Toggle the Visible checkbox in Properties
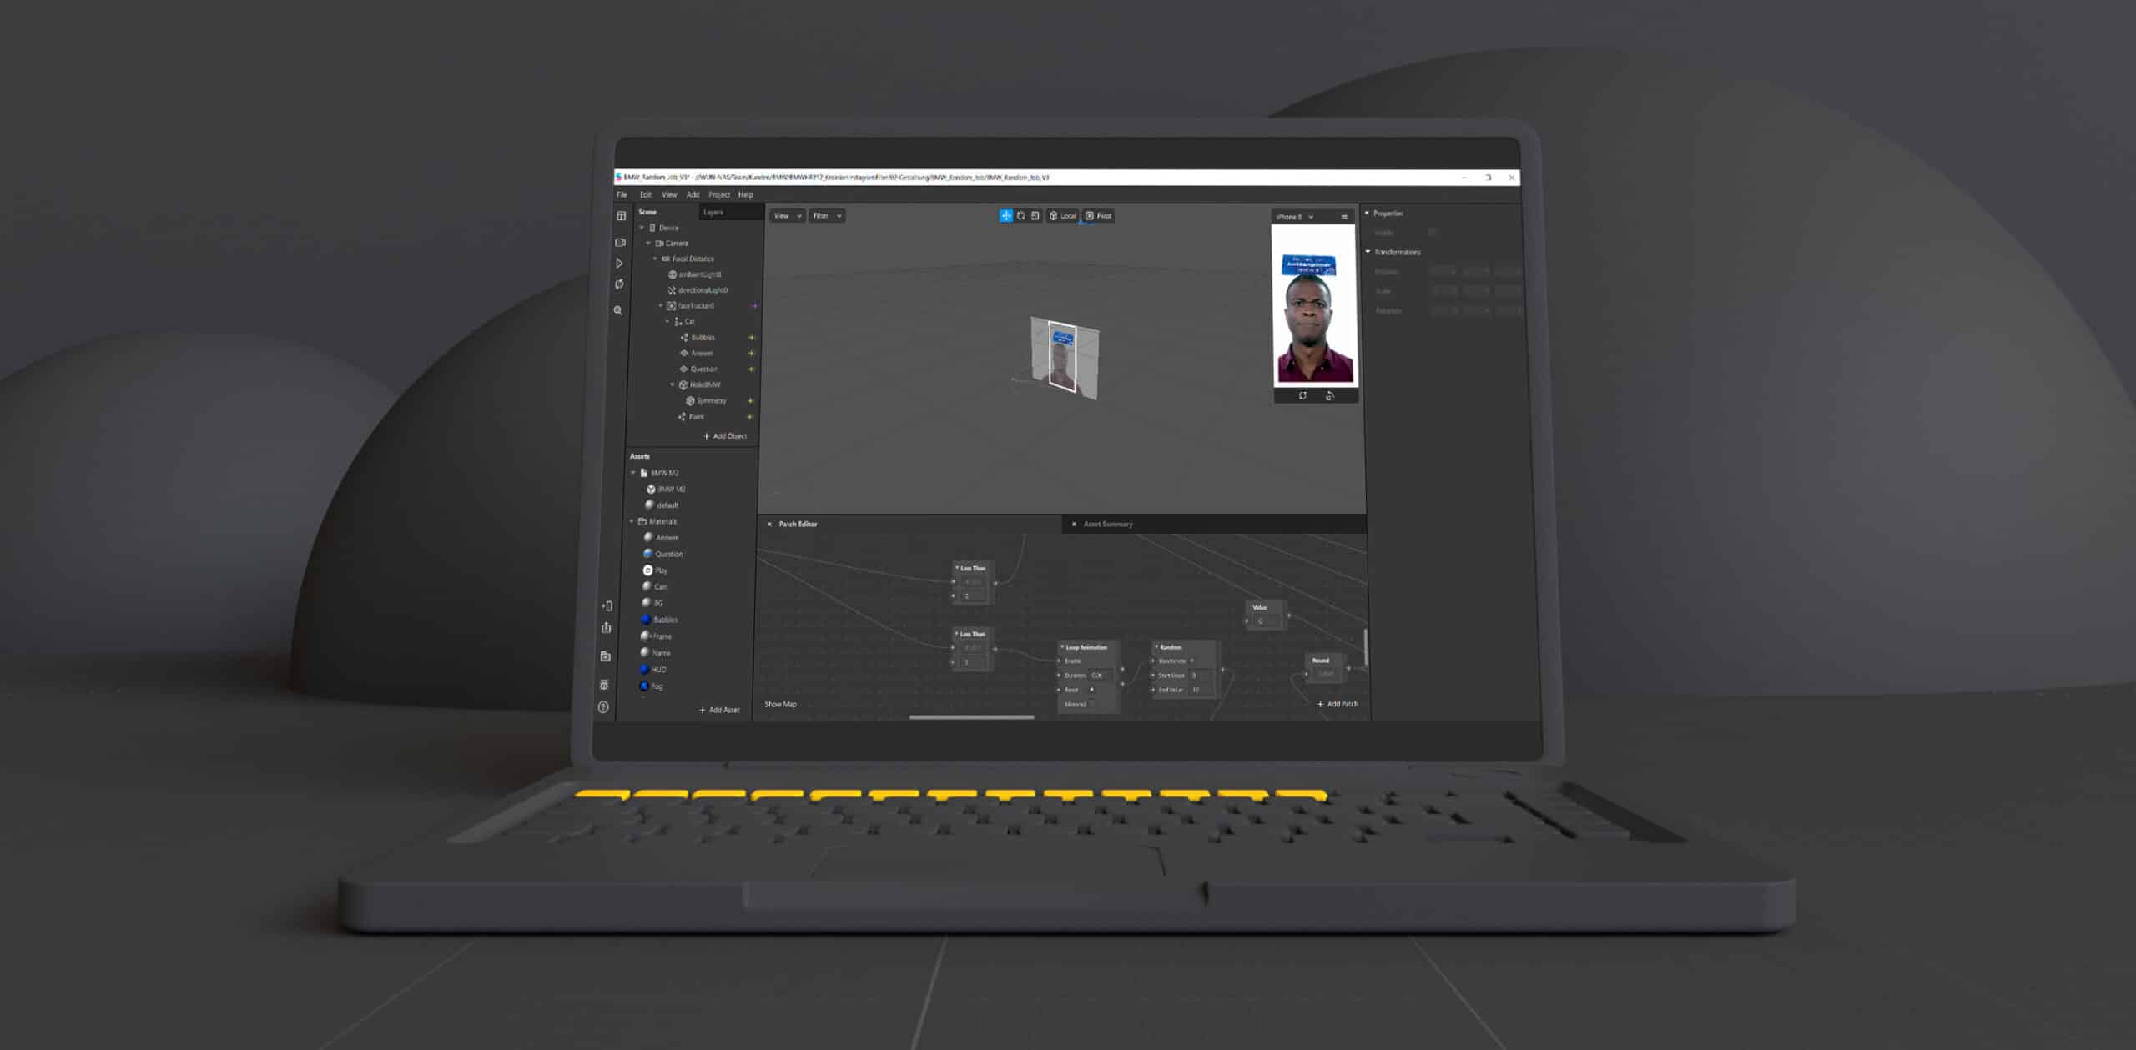2136x1050 pixels. 1432,233
